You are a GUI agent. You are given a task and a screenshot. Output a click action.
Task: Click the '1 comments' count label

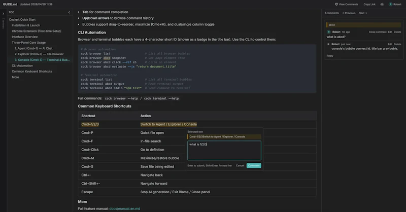click(332, 13)
